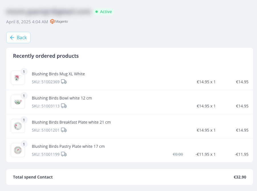257x191 pixels.
Task: Click truck icon next to SKU 51002369
Action: tap(64, 82)
